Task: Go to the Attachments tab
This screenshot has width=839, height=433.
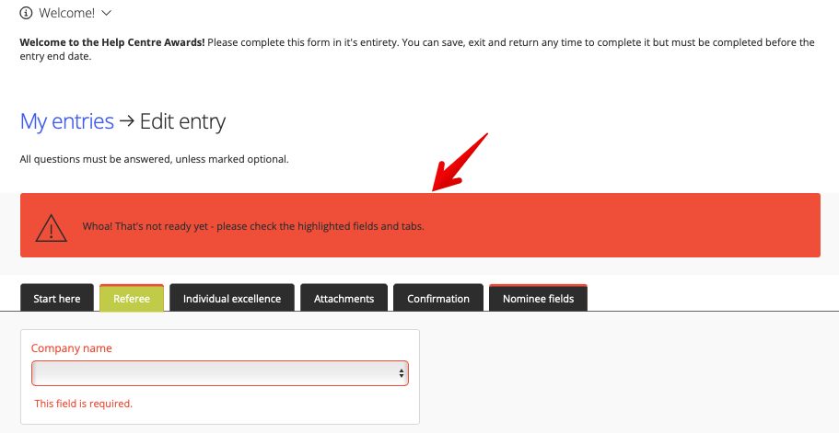Action: click(x=344, y=298)
